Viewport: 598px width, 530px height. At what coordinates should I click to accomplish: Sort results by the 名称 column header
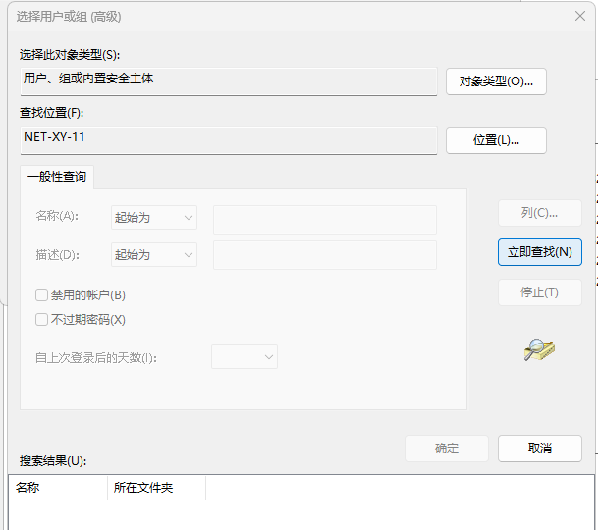pos(57,487)
